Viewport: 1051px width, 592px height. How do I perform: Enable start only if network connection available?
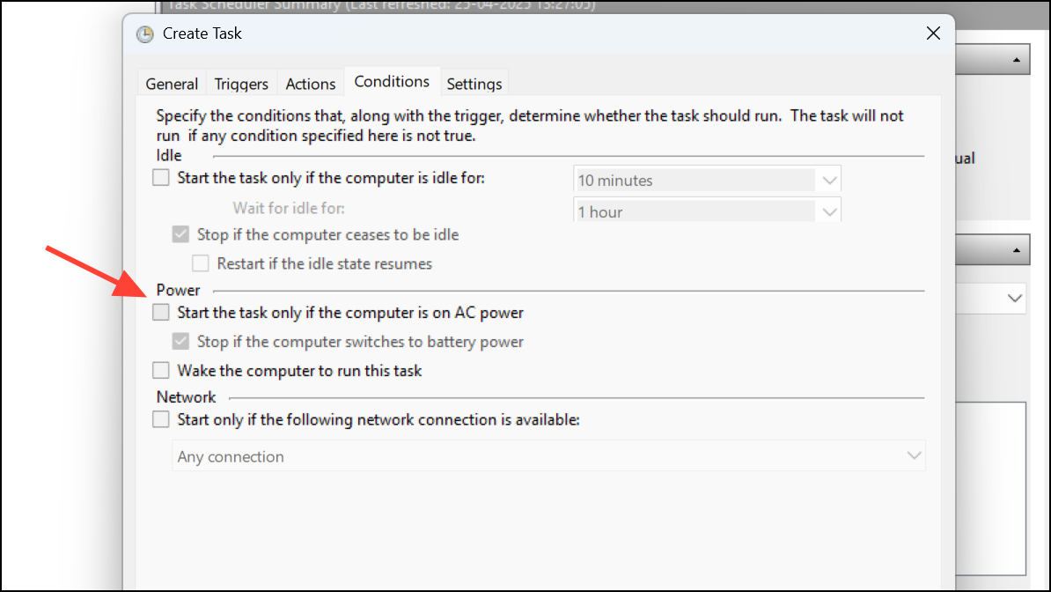pyautogui.click(x=161, y=419)
